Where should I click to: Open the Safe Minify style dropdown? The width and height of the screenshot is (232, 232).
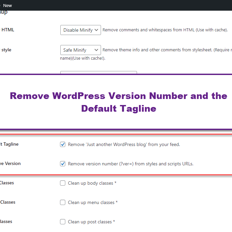80,50
